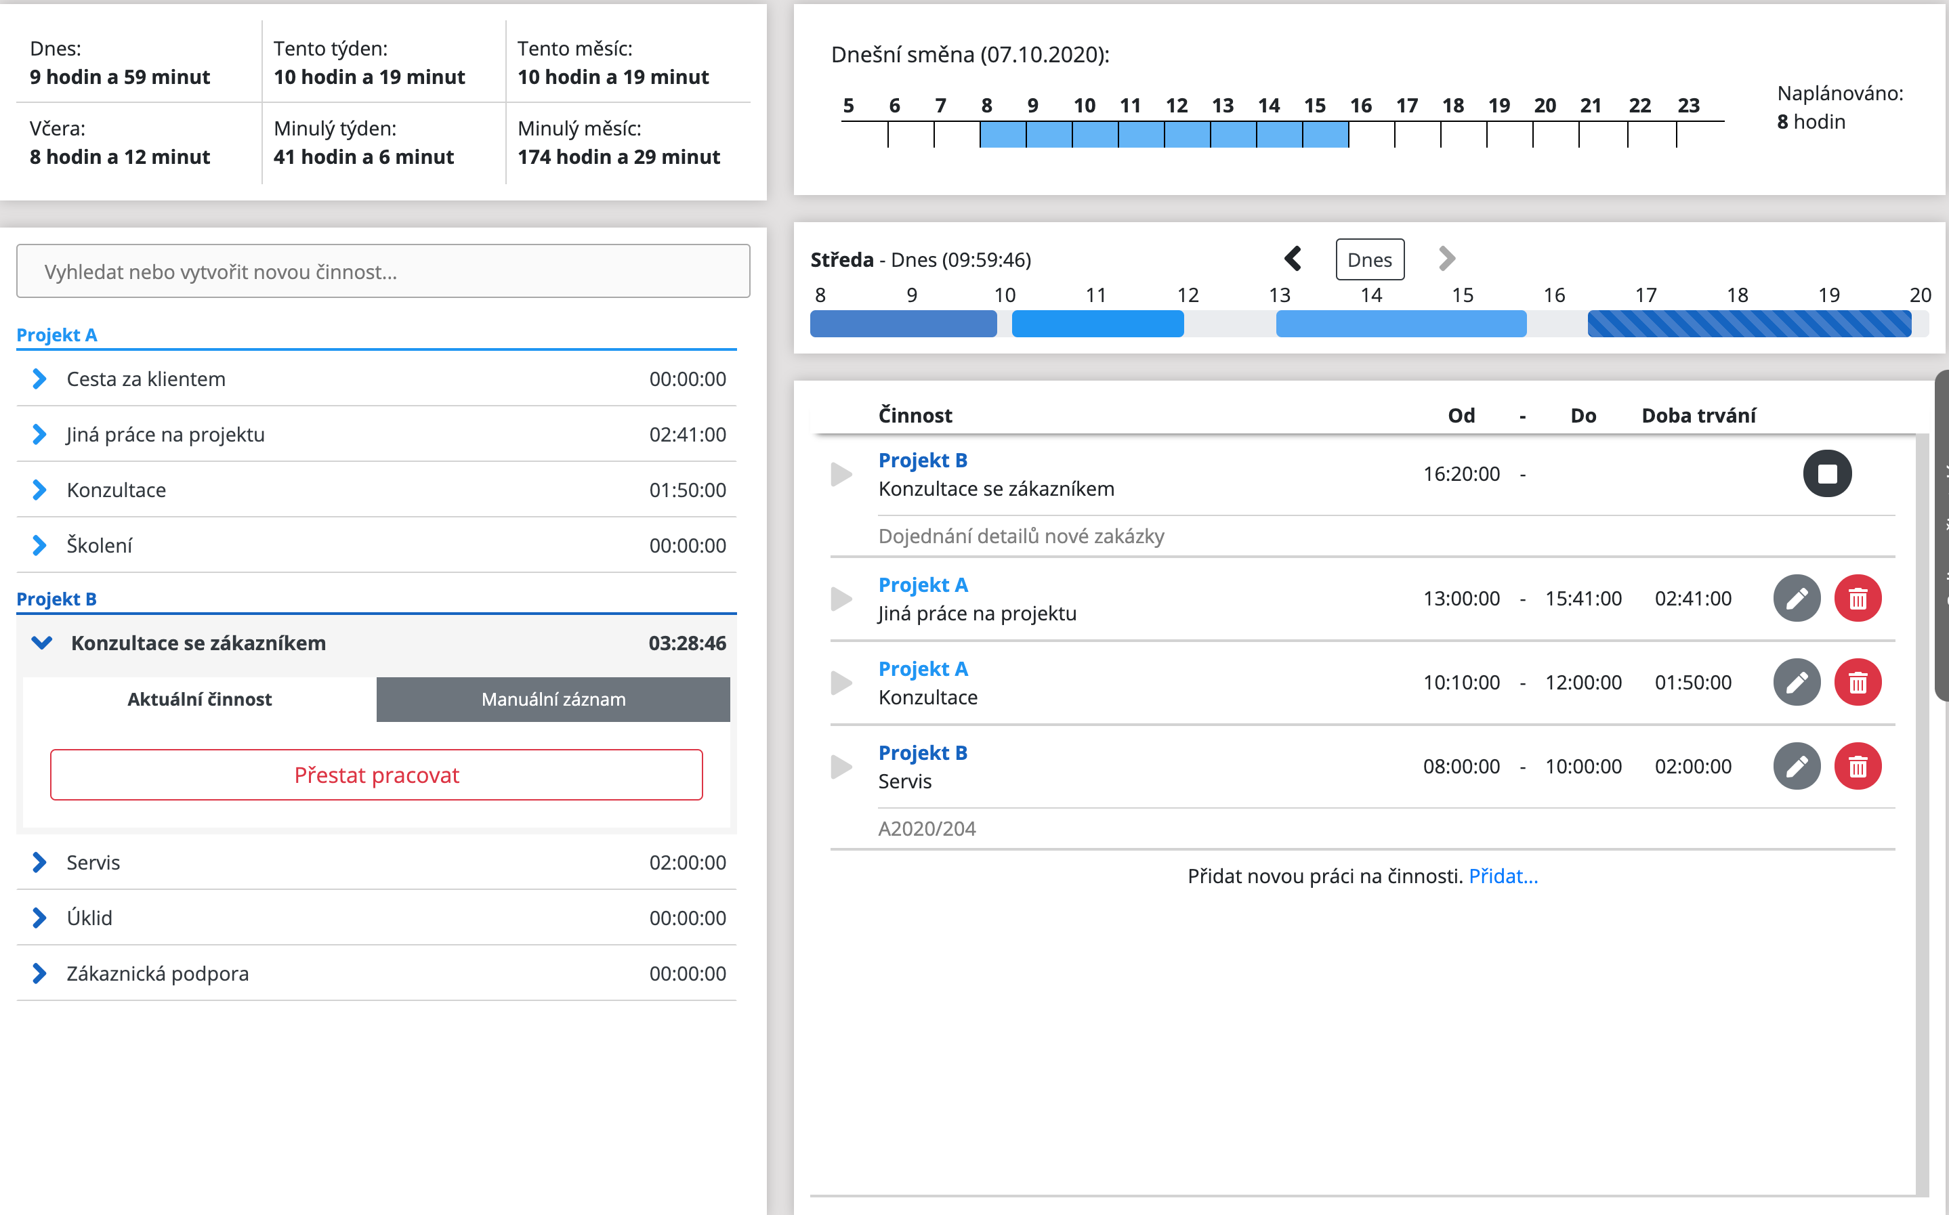Click the striped running segment in day timeline
The image size is (1949, 1215).
click(1749, 324)
